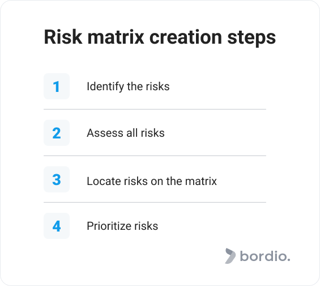Click the word 'Identify' in step 1
This screenshot has width=320, height=286.
pos(105,86)
